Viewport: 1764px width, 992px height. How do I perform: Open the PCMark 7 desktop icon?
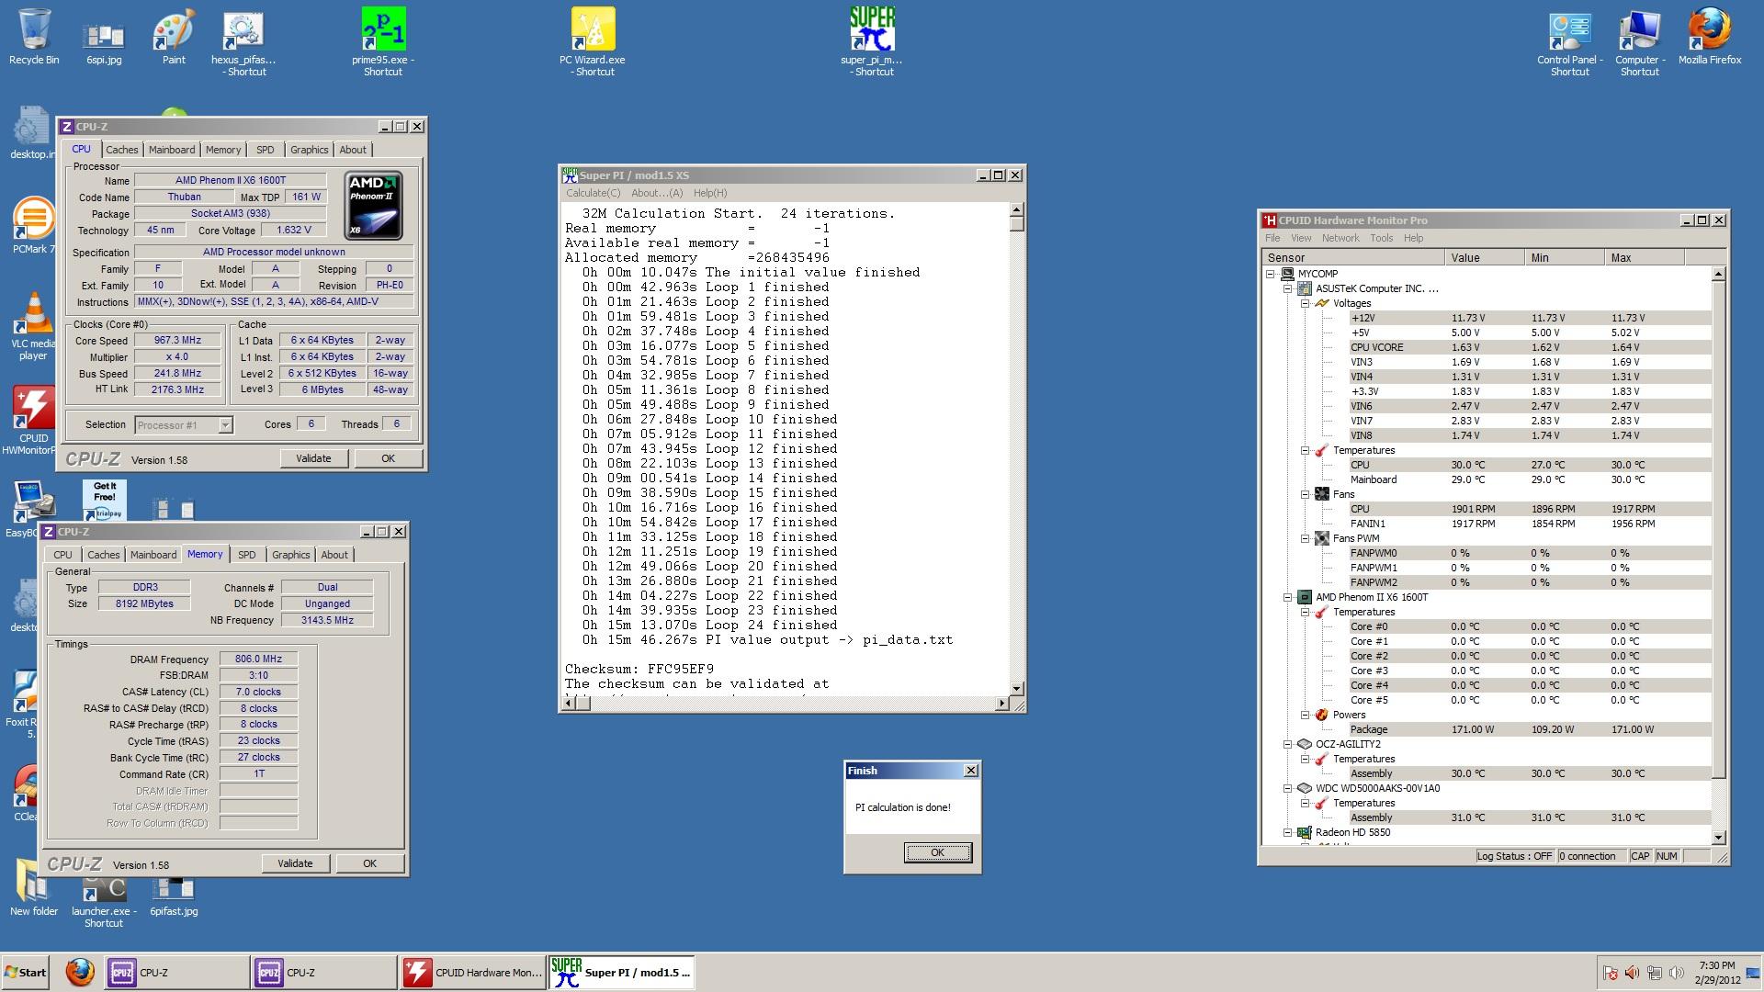33,225
